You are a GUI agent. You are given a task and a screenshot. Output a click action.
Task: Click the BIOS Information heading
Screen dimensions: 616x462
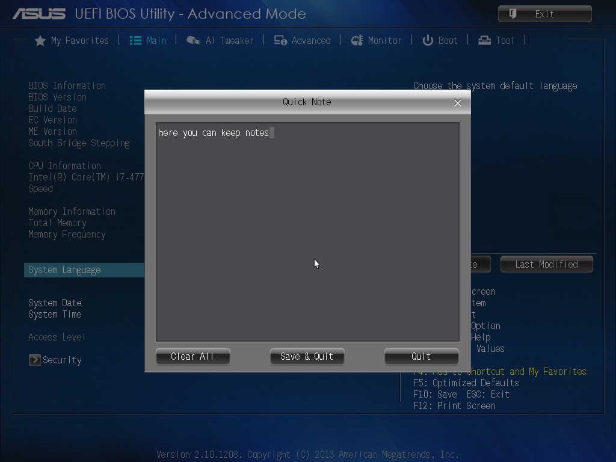pos(67,85)
